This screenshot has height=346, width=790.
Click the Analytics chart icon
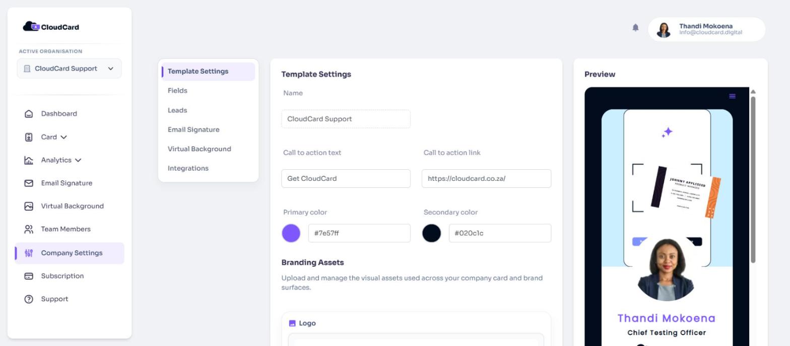[x=29, y=160]
